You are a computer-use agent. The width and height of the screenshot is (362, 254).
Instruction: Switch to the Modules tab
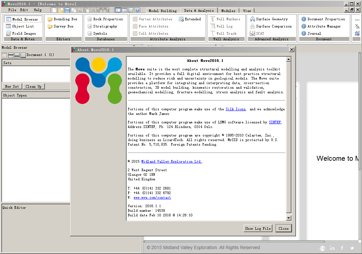pyautogui.click(x=228, y=10)
